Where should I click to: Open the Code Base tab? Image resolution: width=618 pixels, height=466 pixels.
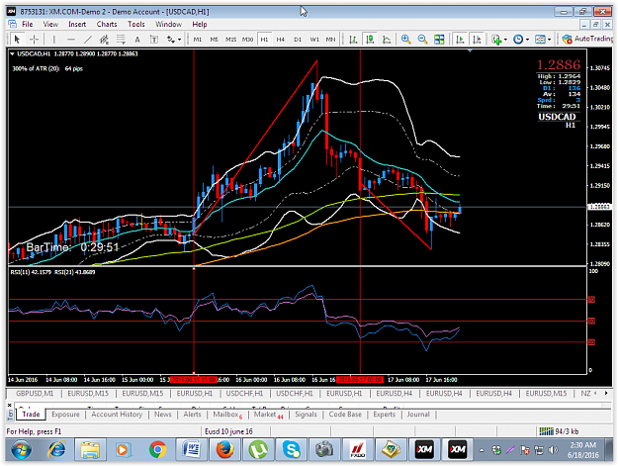pos(345,415)
